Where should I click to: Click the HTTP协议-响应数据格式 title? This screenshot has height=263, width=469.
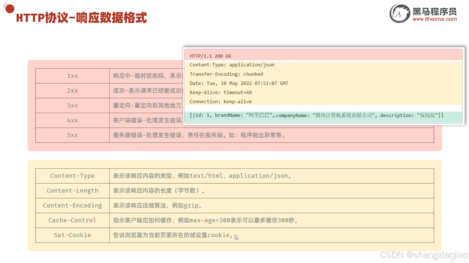[x=81, y=18]
